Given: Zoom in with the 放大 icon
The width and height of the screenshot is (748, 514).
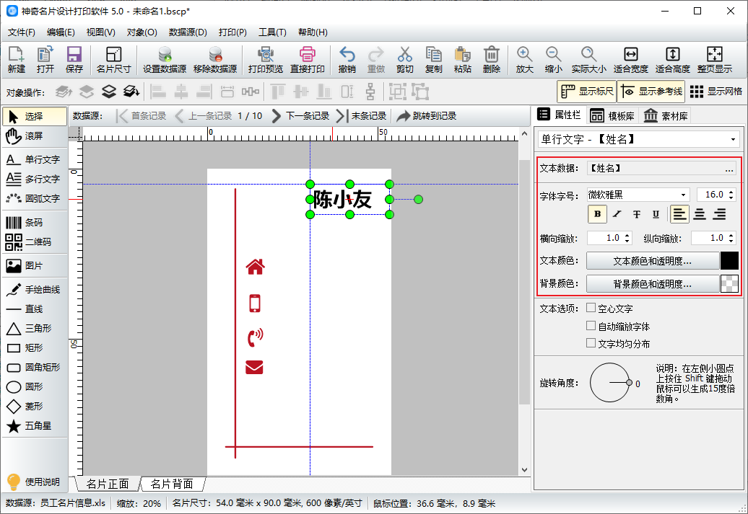Looking at the screenshot, I should pyautogui.click(x=524, y=60).
